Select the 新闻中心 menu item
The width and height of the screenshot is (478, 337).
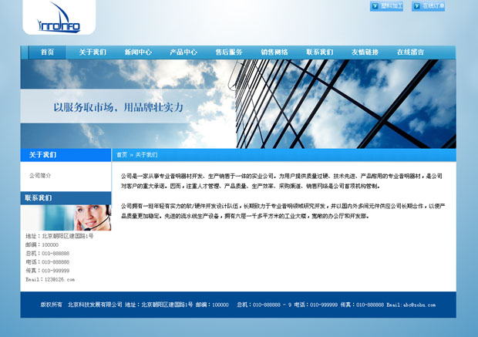pos(138,52)
